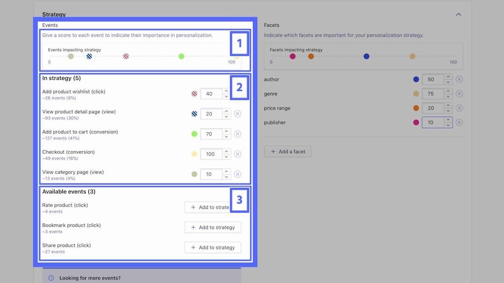Decrease the publisher facet score
504x283 pixels.
(448, 125)
